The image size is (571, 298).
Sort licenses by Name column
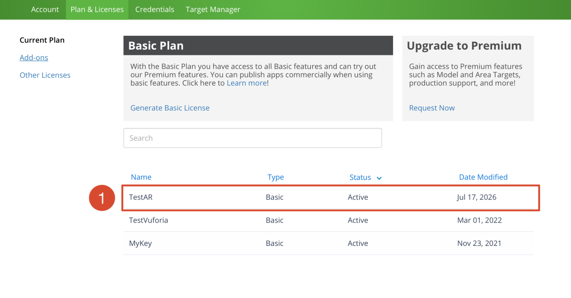click(x=141, y=177)
